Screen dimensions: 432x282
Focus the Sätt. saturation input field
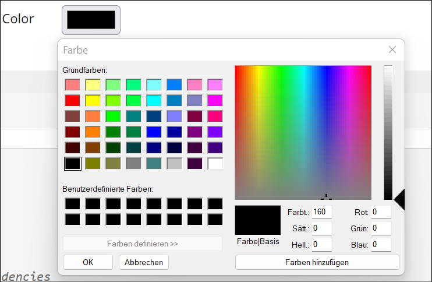(322, 228)
